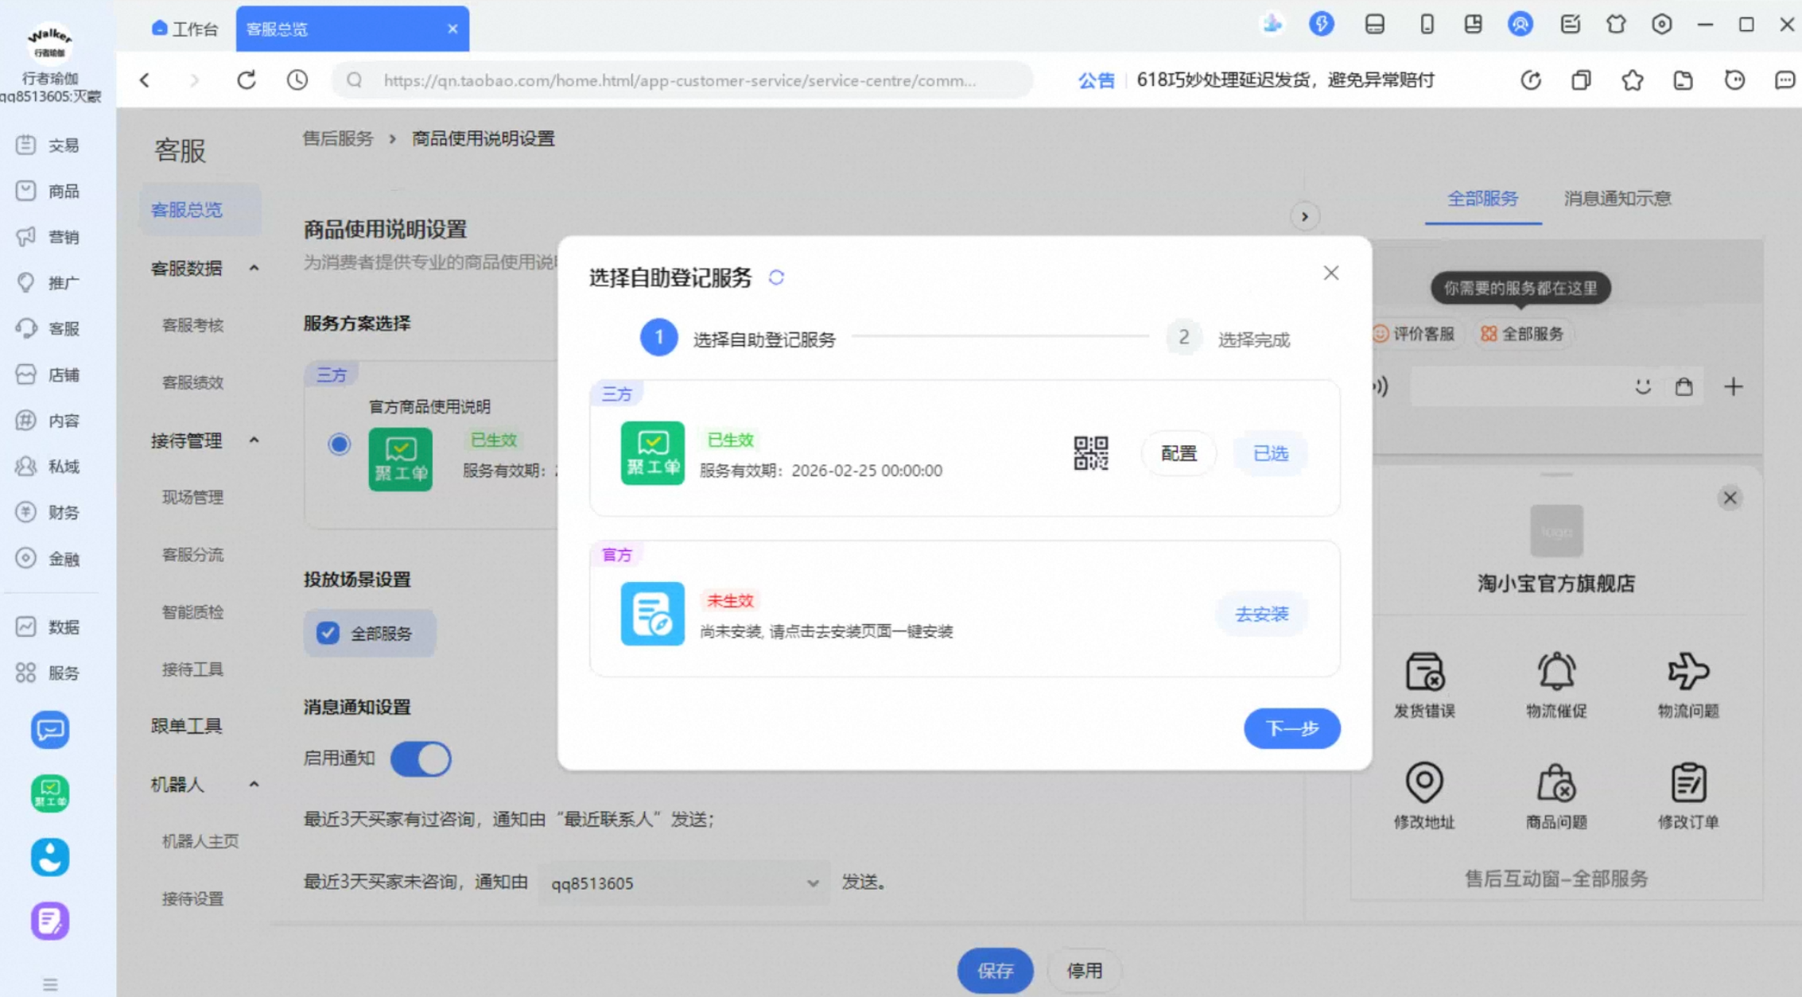Open the 金融 sidebar section
Screen dimensions: 1802x997
coord(48,559)
